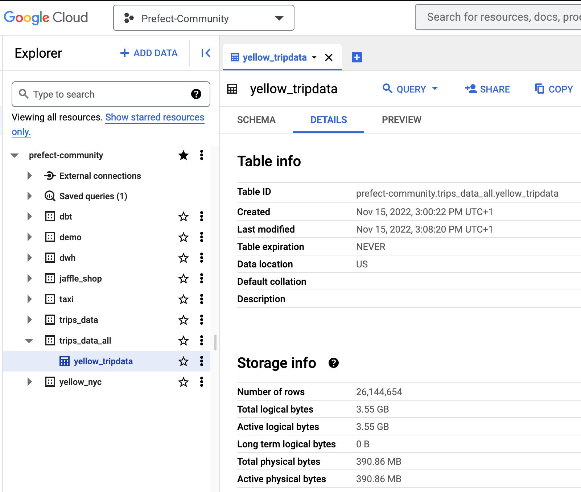Screen dimensions: 581x492
Task: Click COPY table button
Action: click(x=554, y=89)
